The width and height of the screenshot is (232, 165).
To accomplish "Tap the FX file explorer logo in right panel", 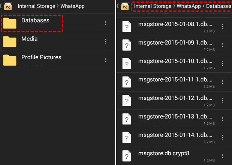I will point(125,6).
